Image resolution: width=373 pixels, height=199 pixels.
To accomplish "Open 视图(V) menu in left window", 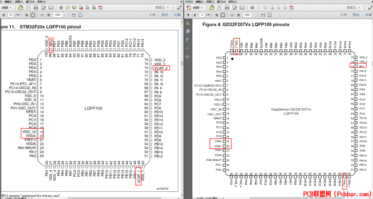I will (x=19, y=2).
